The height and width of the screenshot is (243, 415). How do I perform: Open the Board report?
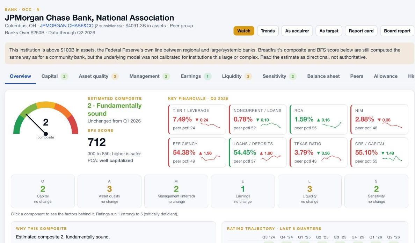(397, 31)
